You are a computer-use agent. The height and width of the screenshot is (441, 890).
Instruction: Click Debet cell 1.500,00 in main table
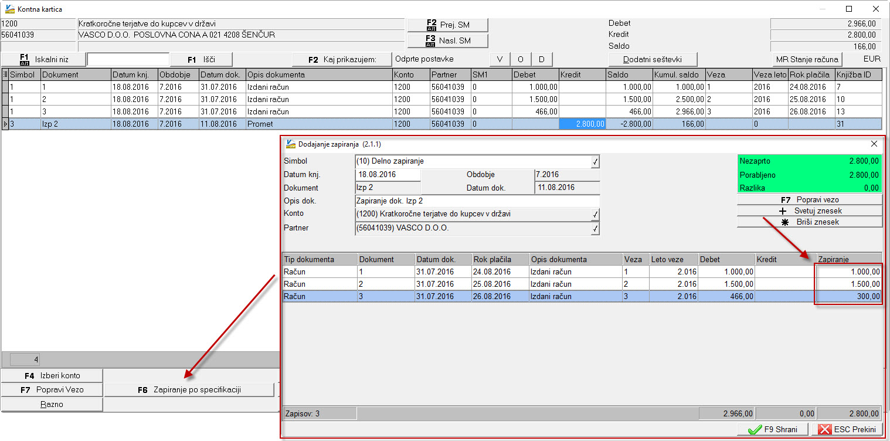535,99
